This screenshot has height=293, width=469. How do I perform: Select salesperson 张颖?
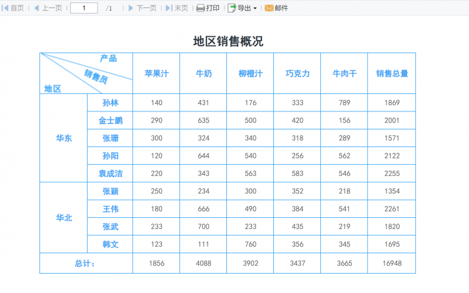(x=110, y=191)
